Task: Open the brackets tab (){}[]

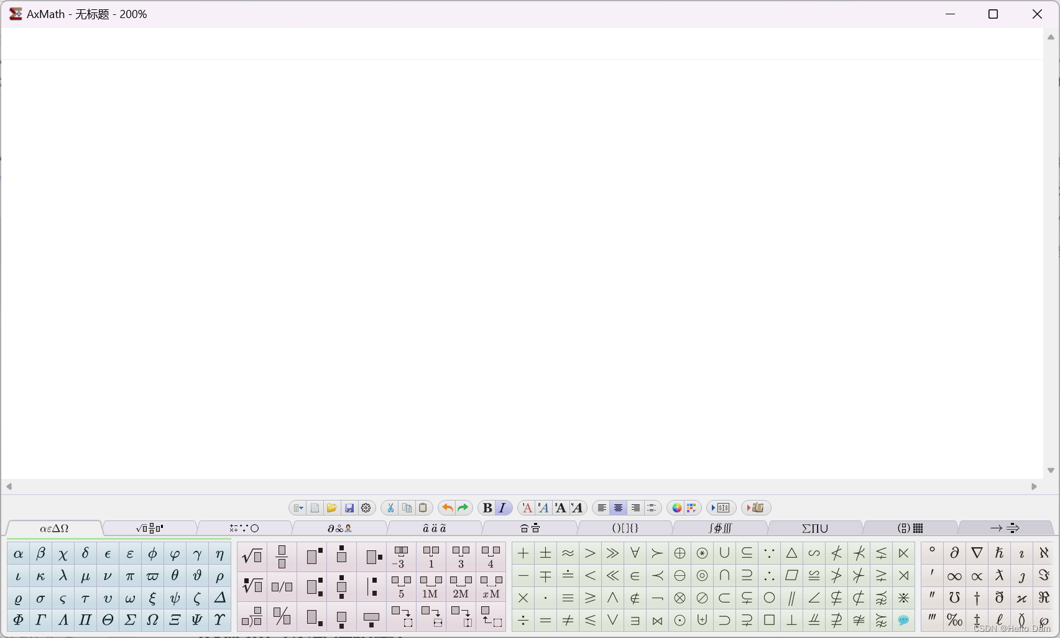Action: coord(625,529)
